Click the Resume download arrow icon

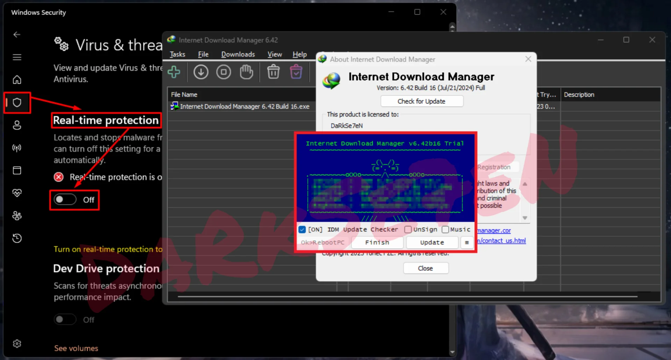pos(201,72)
